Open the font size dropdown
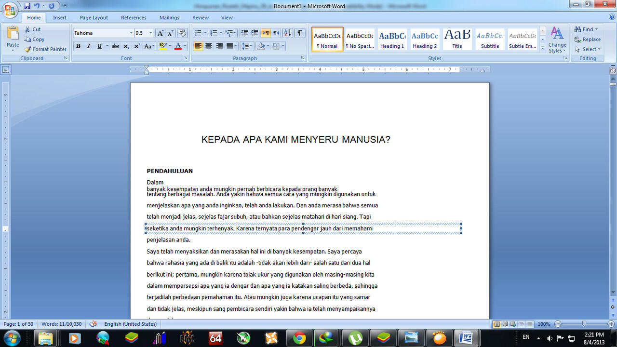The width and height of the screenshot is (617, 347). [x=150, y=33]
